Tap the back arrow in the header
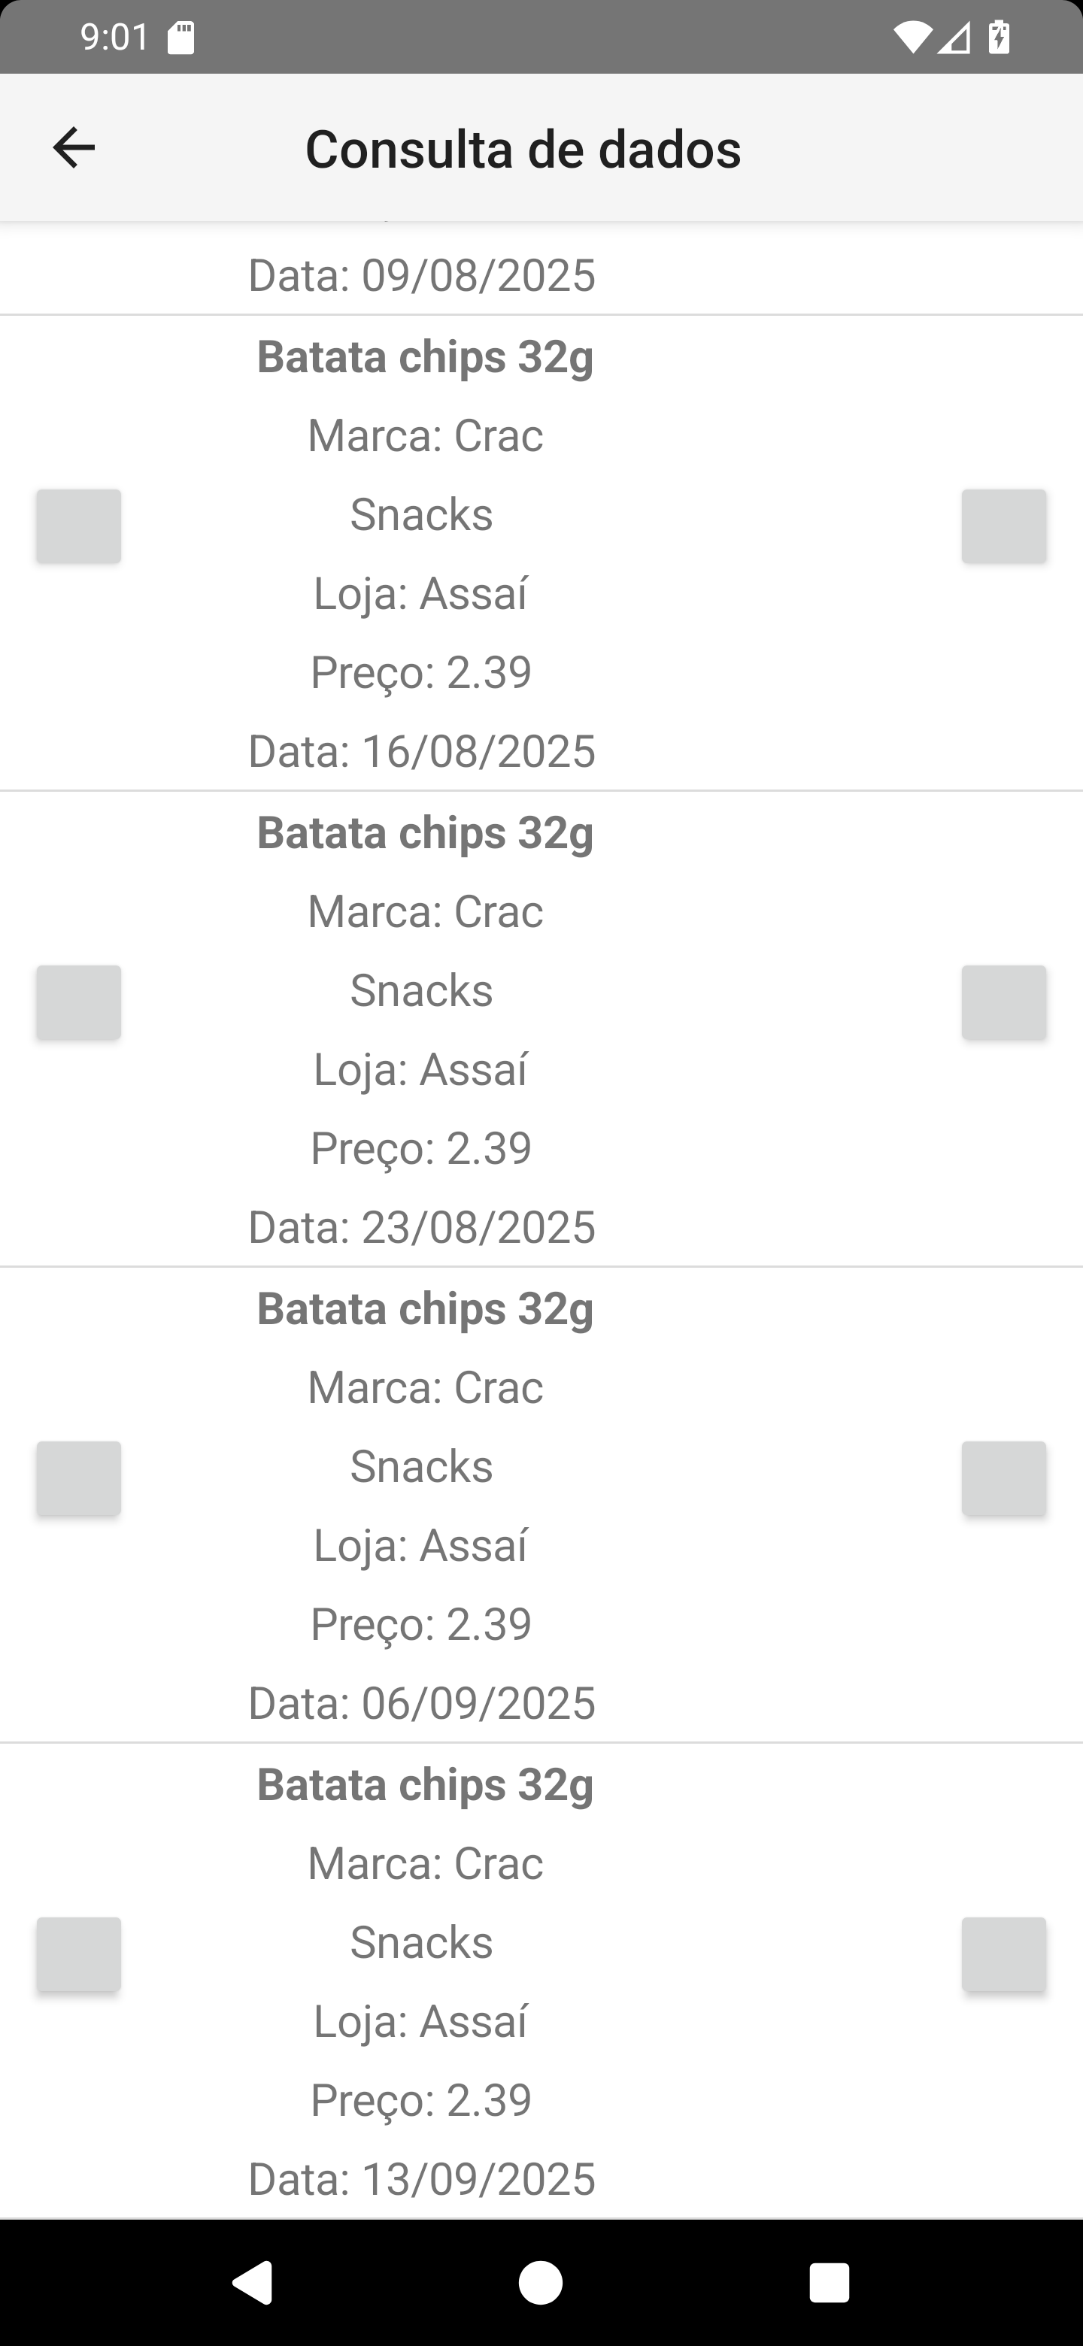This screenshot has height=2346, width=1083. [74, 147]
